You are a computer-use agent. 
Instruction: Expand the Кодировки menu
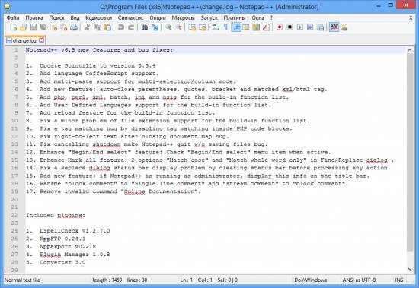[x=98, y=18]
